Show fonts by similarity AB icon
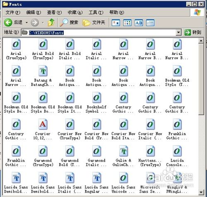This screenshot has height=197, width=207. 139,23
